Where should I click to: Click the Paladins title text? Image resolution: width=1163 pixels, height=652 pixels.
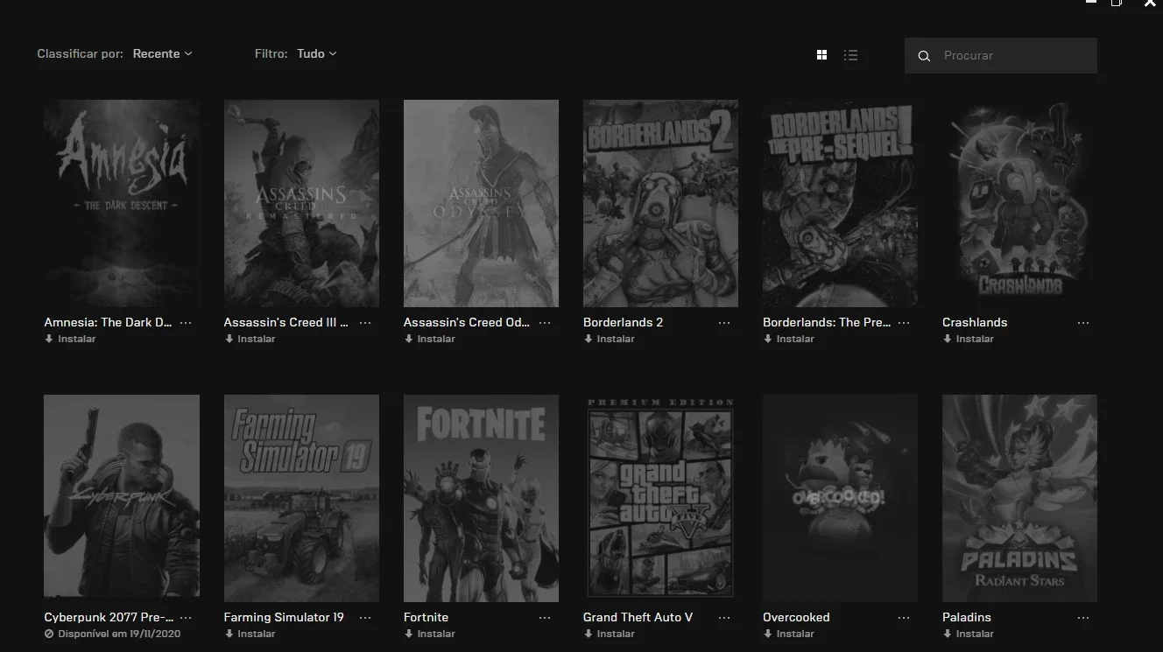point(967,617)
